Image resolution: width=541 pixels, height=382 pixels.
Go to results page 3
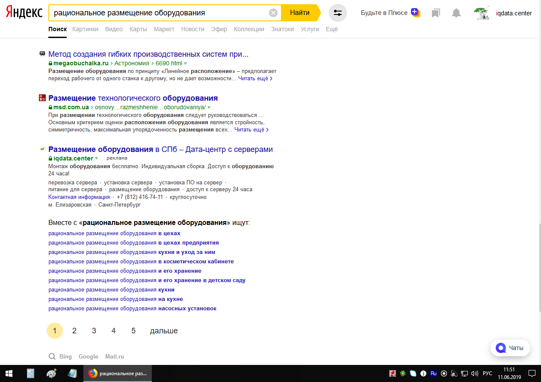[x=94, y=331]
